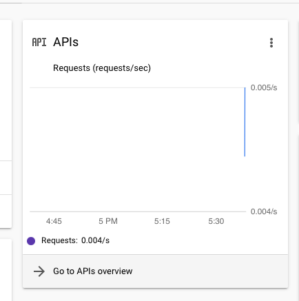The width and height of the screenshot is (299, 301).
Task: Click the lower-left partially visible card
Action: 6,270
